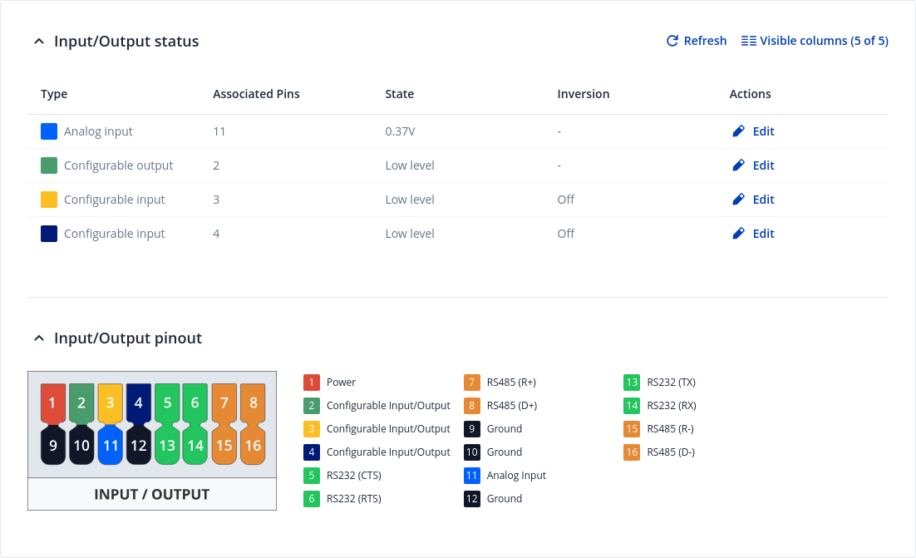Select blue pin 11 in connector diagram

click(x=110, y=445)
